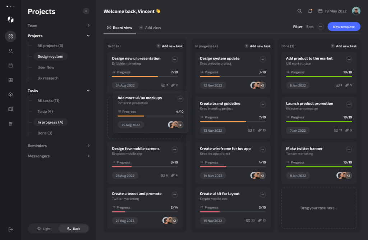Create a project with the plus icon beside Projects
This screenshot has height=240, width=368.
pos(86,11)
